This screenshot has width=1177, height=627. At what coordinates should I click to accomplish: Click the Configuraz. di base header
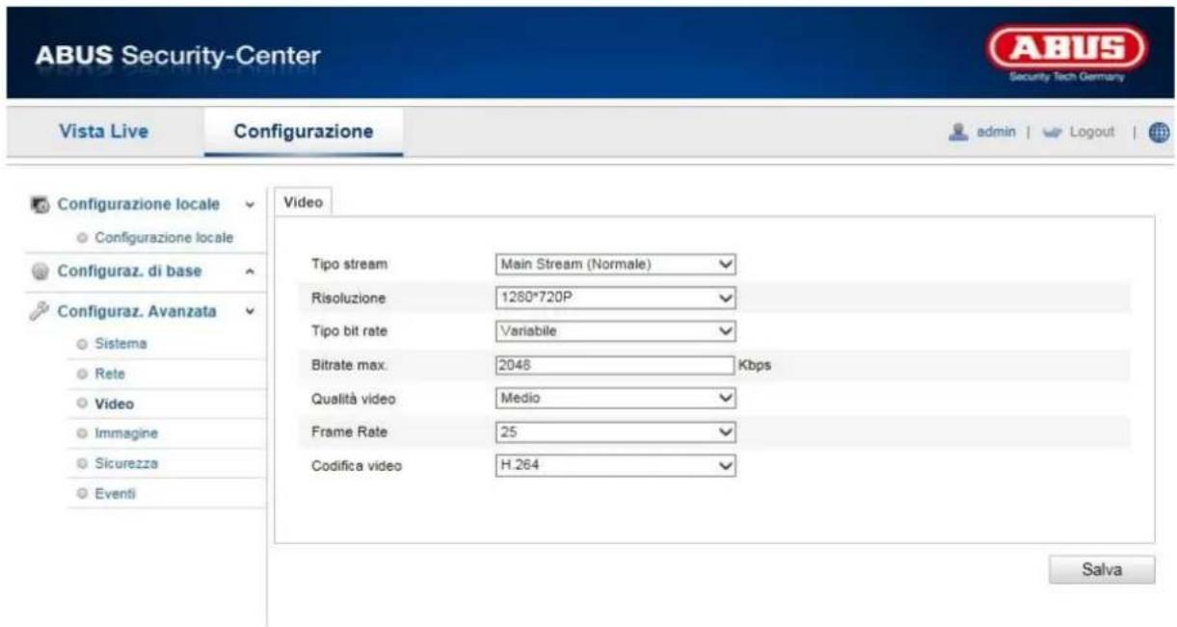(129, 272)
